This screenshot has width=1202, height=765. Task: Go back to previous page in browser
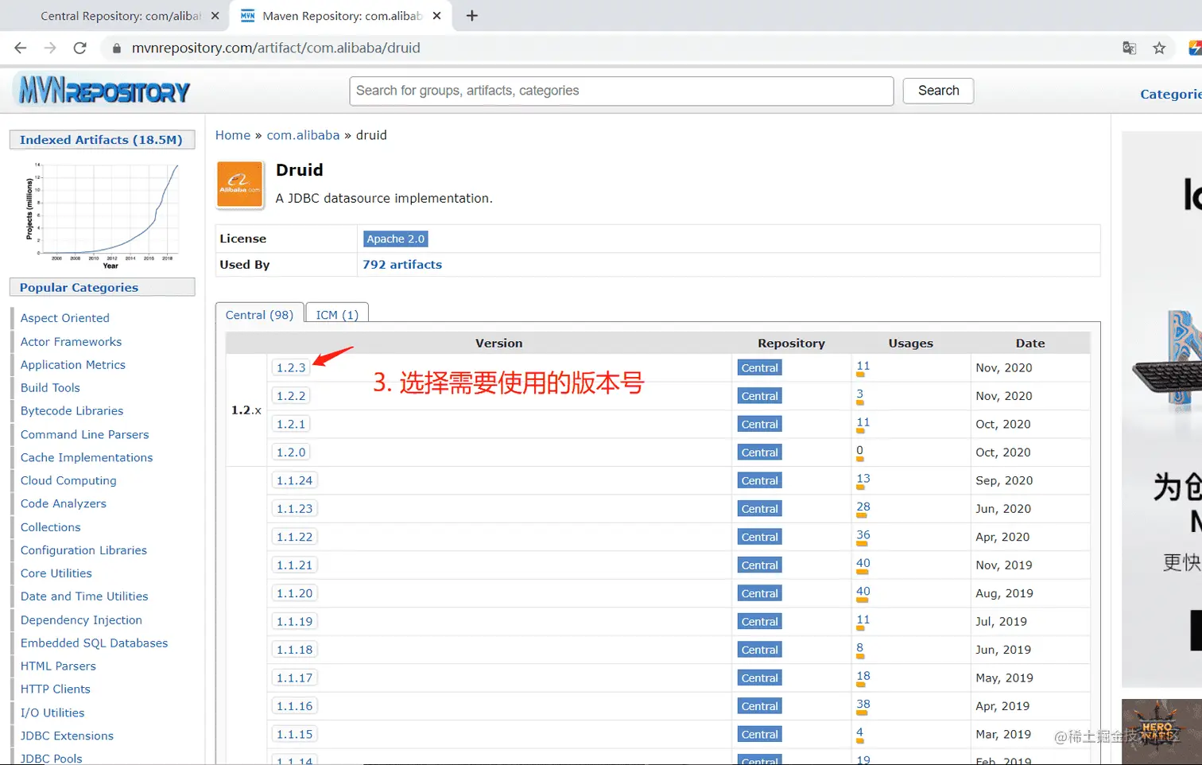tap(21, 48)
